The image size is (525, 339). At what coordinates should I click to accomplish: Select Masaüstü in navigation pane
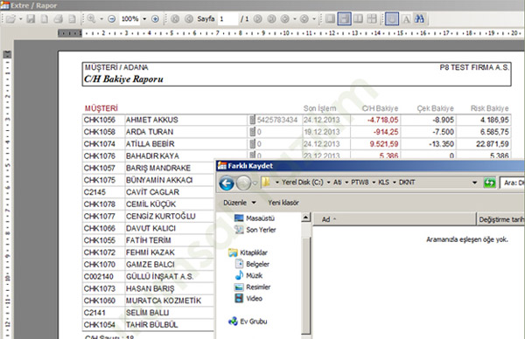point(255,218)
